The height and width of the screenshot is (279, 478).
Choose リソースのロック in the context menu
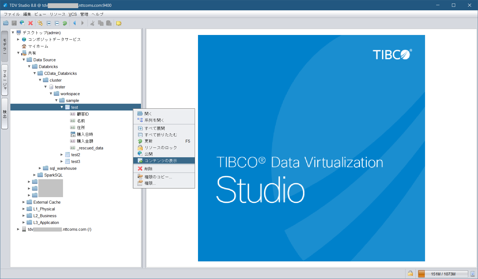tap(164, 148)
